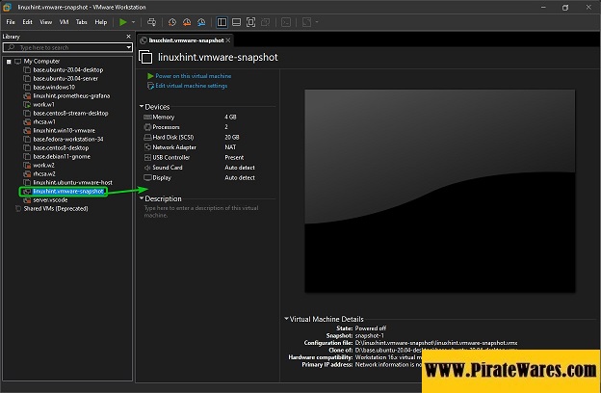Collapse the My Computer tree node

(8, 61)
